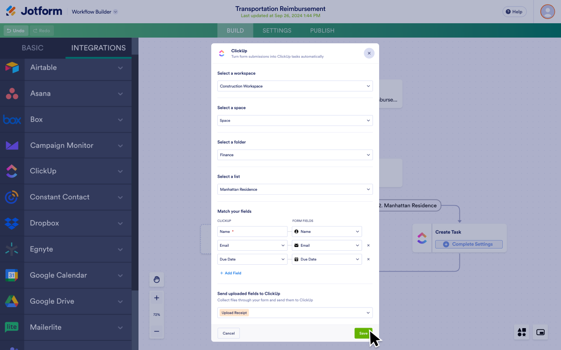
Task: Click the Undo button
Action: pos(16,31)
